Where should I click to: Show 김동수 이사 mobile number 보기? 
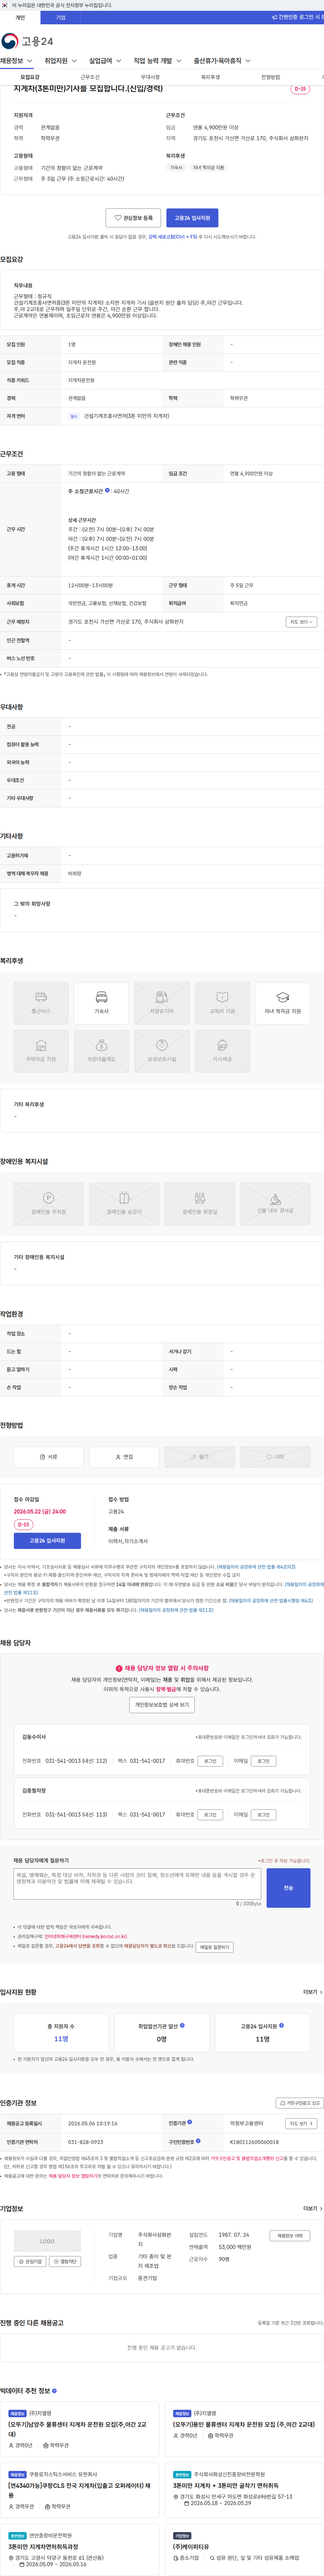coord(210,1761)
